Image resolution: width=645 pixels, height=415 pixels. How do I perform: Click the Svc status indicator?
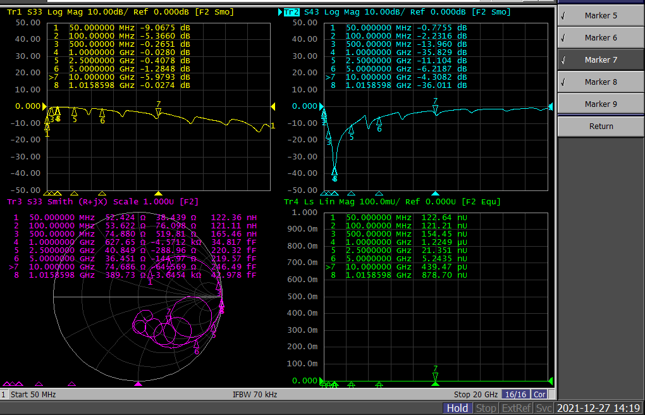544,408
